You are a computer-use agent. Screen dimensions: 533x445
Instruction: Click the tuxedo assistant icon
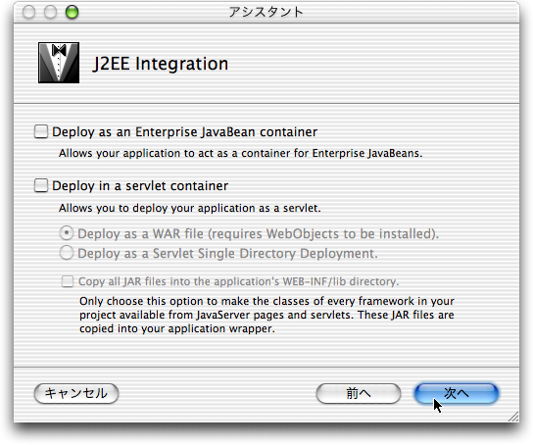(59, 63)
